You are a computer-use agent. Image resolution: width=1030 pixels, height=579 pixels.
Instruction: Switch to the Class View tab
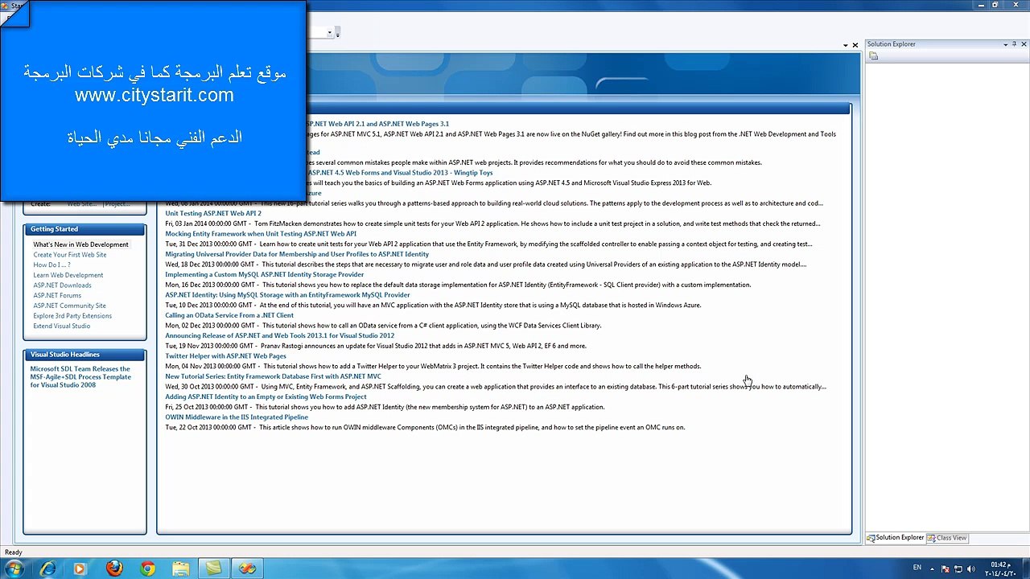coord(947,537)
